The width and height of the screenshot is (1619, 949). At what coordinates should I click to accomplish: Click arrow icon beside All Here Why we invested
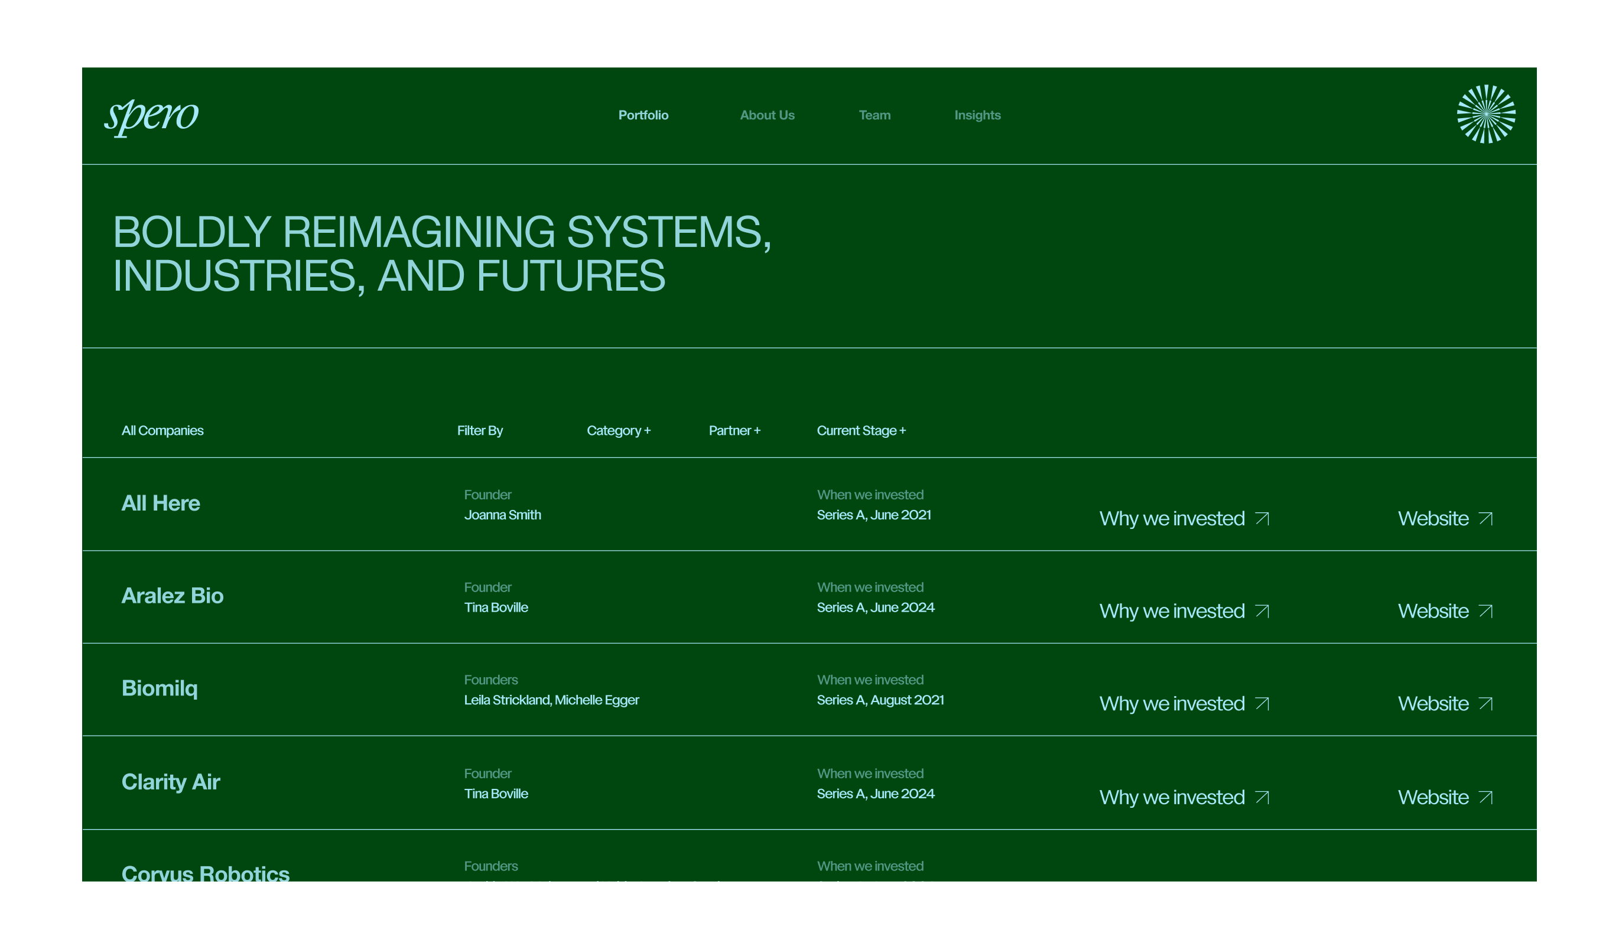[x=1262, y=518]
